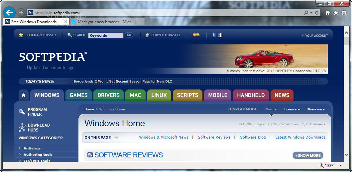Open the address bar dropdown arrow
352x172 pixels.
311,13
